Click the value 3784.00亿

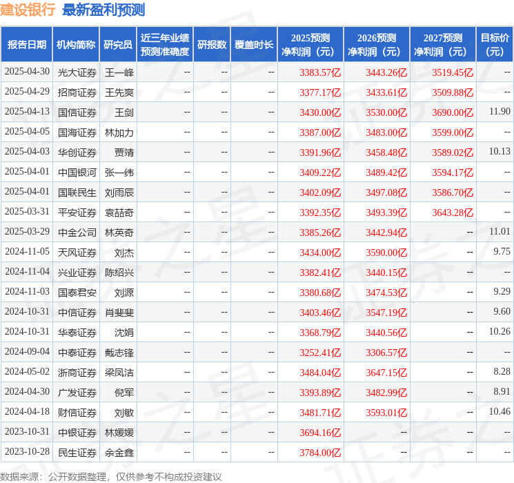[320, 453]
